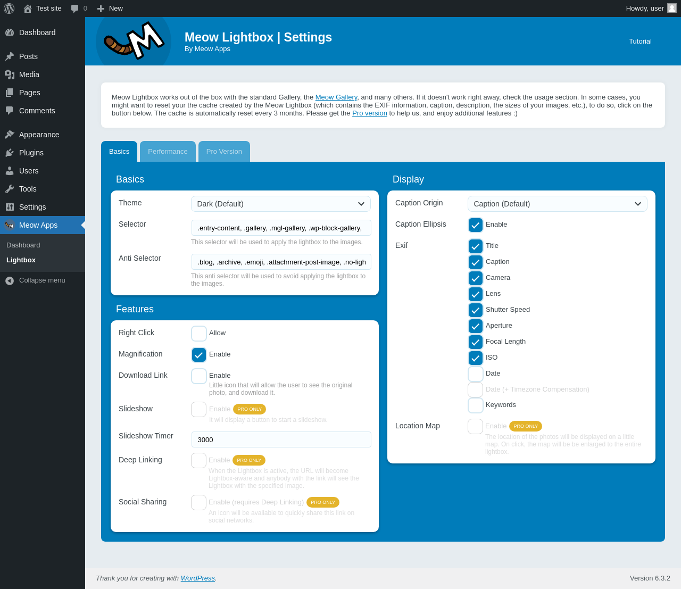Image resolution: width=681 pixels, height=589 pixels.
Task: Click the Slideshow PRO ONLY badge
Action: [x=250, y=409]
